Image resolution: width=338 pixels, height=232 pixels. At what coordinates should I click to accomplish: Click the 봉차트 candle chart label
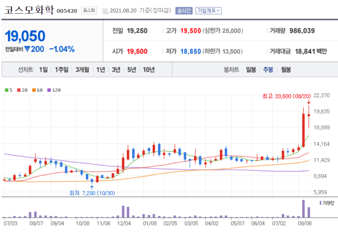click(x=231, y=70)
